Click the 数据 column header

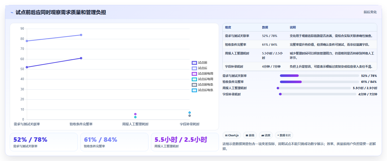[265, 27]
